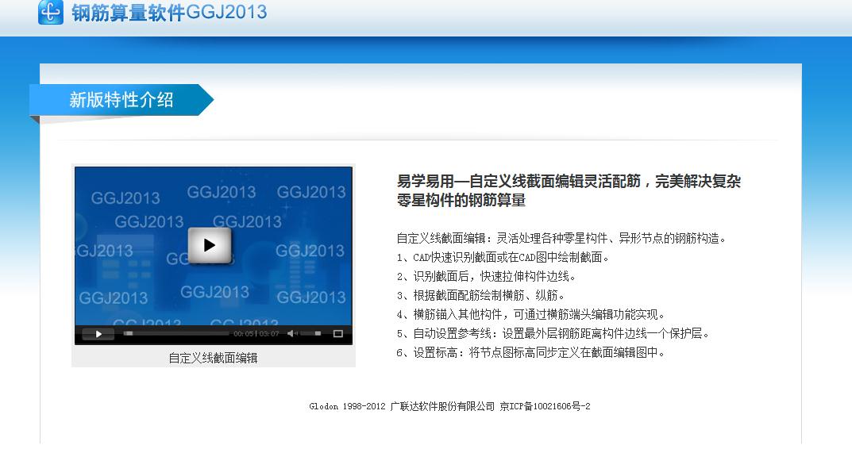Click the small play button in the control bar
Image resolution: width=852 pixels, height=472 pixels.
click(98, 333)
